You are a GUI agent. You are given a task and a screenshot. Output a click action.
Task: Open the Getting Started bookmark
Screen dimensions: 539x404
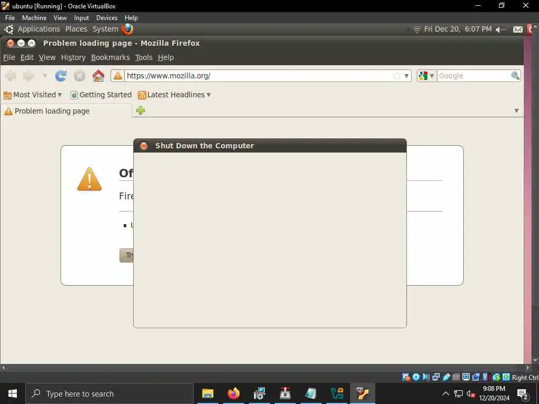coord(101,95)
